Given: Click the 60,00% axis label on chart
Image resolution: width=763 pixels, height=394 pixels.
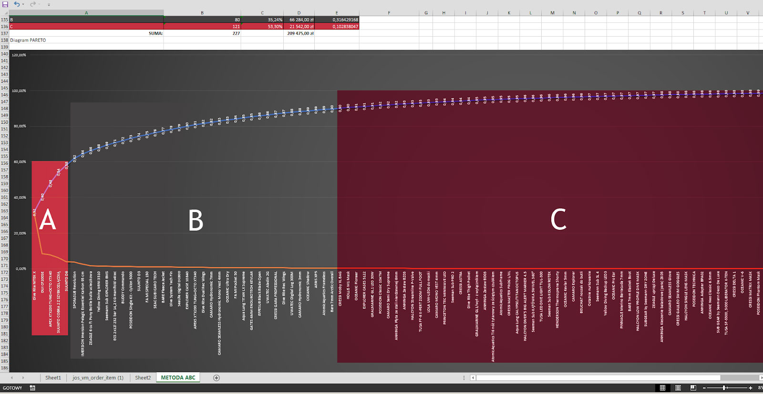Looking at the screenshot, I should point(20,162).
